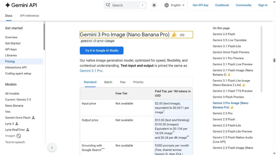
Task: Click the page's main vertical scrollbar thumb
Action: [x=274, y=60]
